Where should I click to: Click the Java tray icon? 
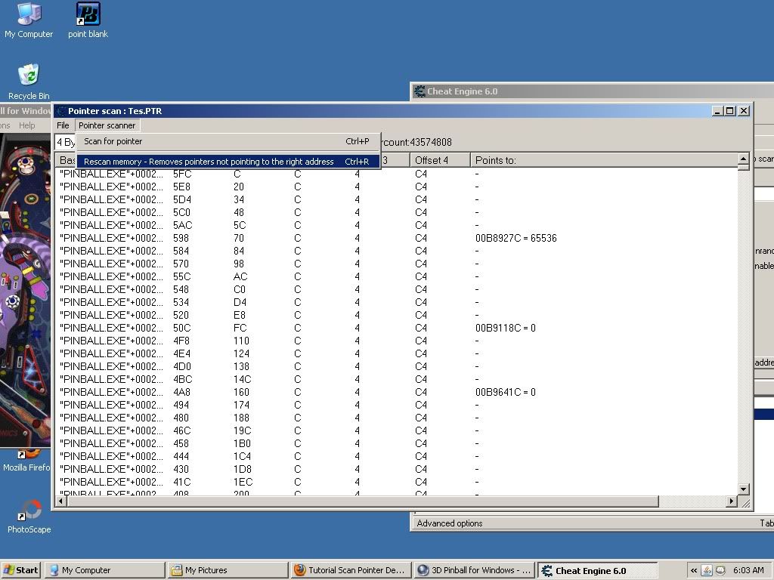point(707,570)
